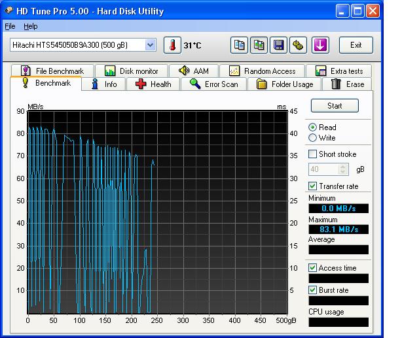The height and width of the screenshot is (338, 419).
Task: Minimize the HD Tune window
Action: click(x=342, y=11)
